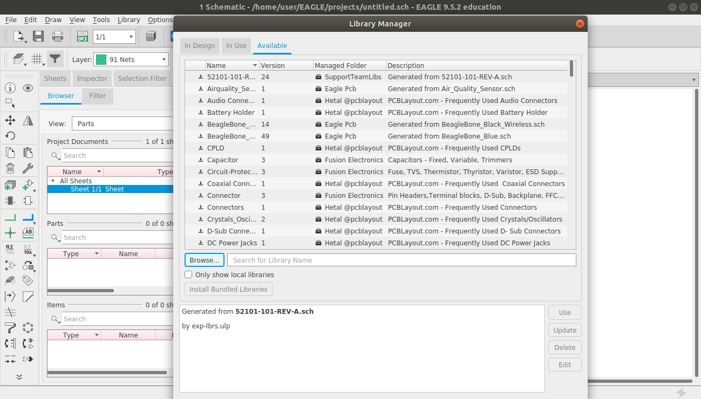Open the Inspector tab

point(92,78)
